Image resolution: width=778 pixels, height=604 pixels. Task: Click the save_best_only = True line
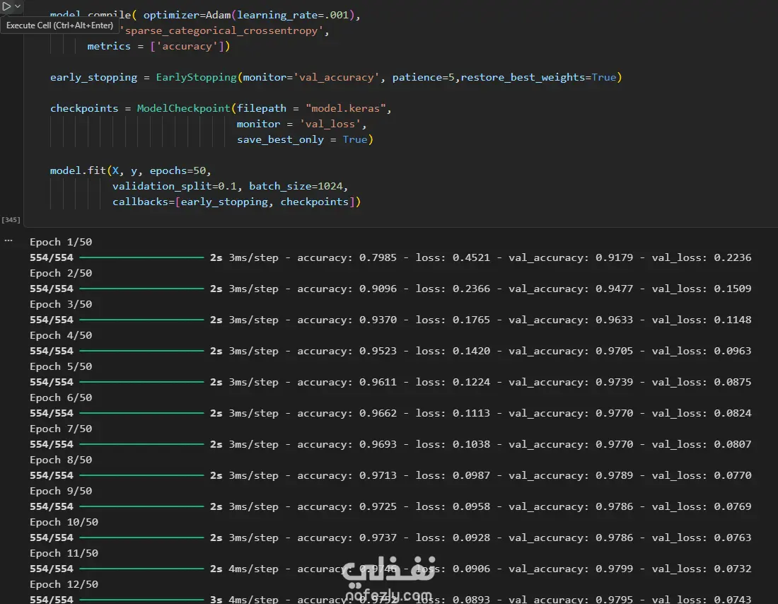point(305,139)
